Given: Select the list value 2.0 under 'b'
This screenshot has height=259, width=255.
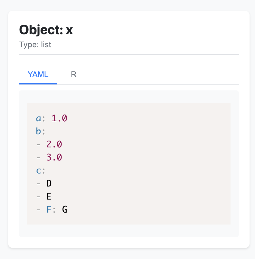Looking at the screenshot, I should (54, 144).
